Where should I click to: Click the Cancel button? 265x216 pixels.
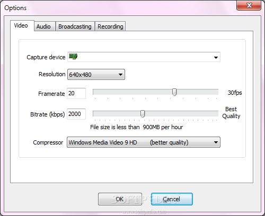(x=172, y=199)
